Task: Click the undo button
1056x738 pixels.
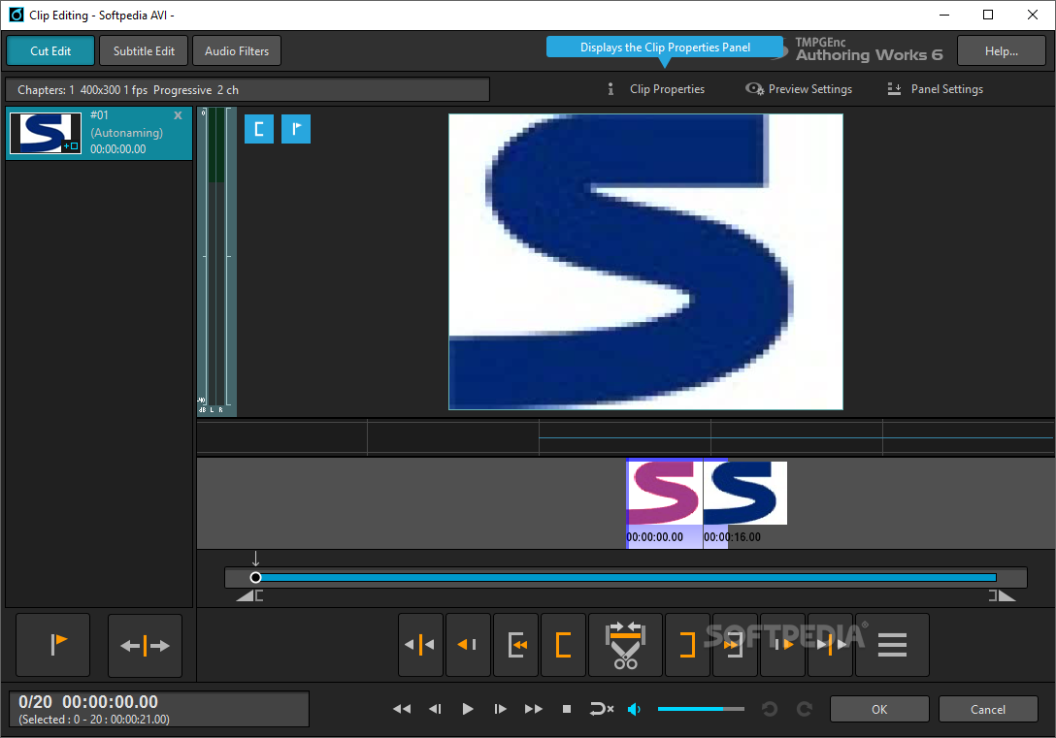Action: click(x=770, y=708)
